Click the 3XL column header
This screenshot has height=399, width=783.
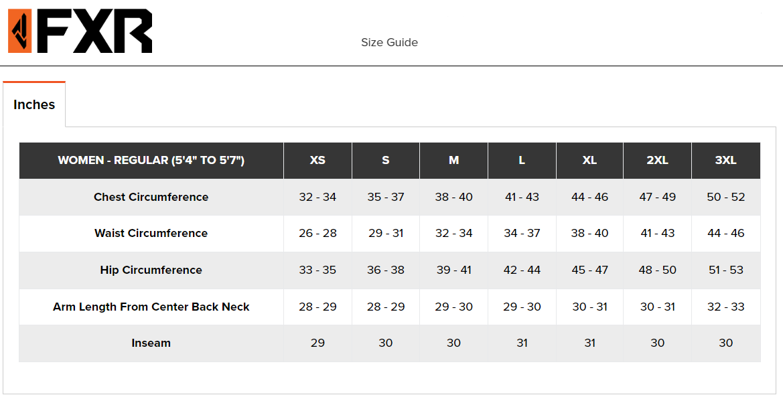(725, 161)
